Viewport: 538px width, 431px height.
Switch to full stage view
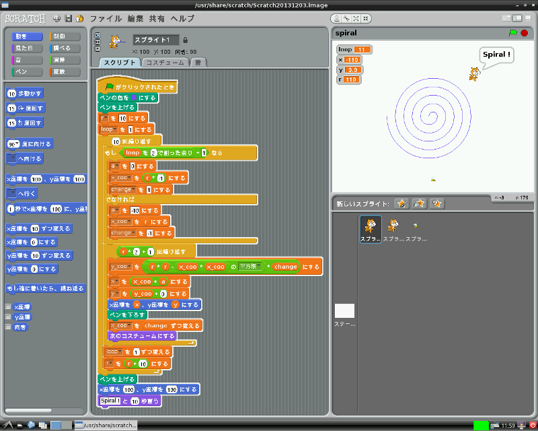click(517, 18)
